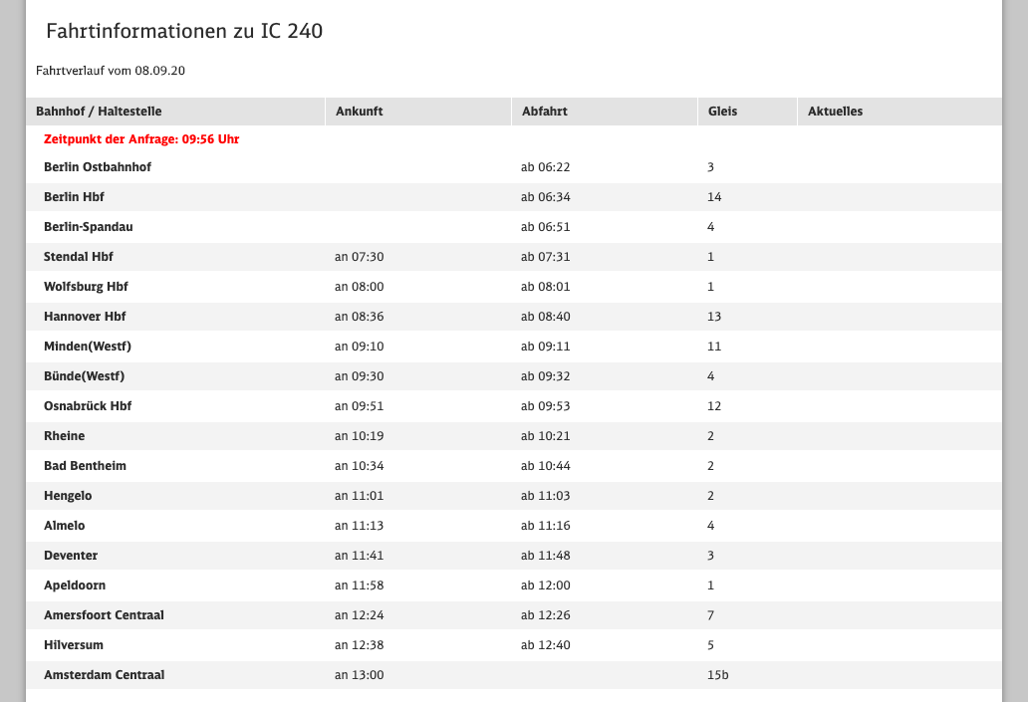The image size is (1028, 702).
Task: Open the Osnabrück Hbf station entry
Action: coord(88,406)
